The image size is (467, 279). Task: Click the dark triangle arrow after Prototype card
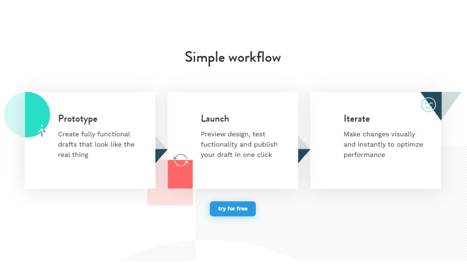160,155
